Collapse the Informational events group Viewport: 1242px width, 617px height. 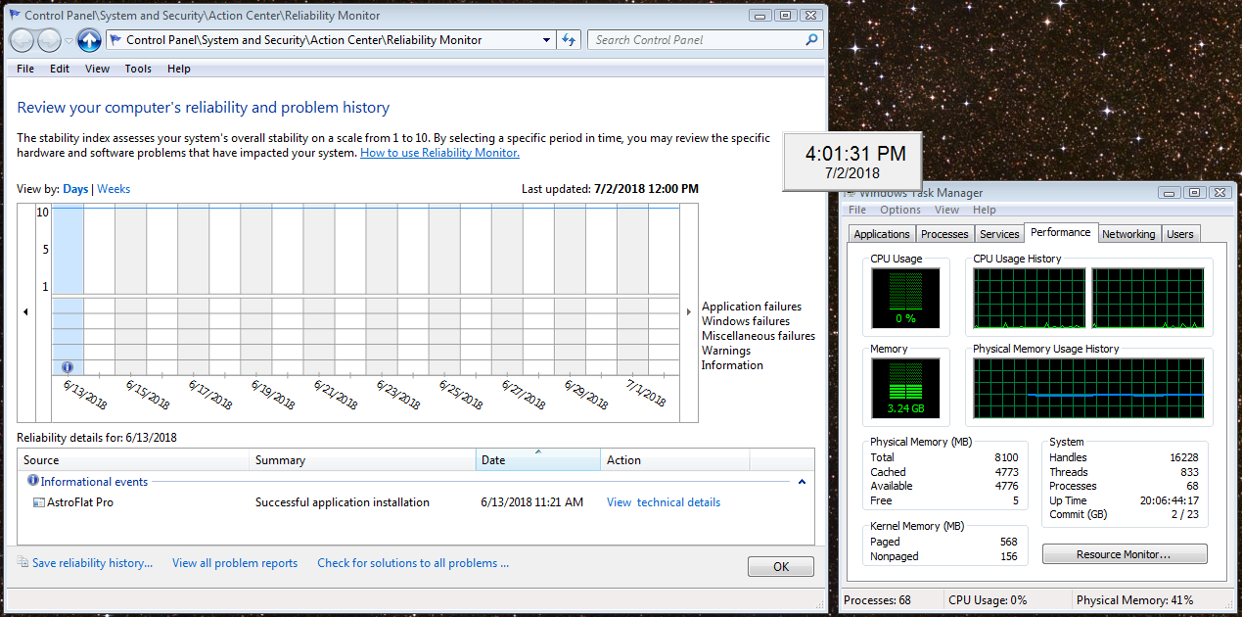tap(803, 482)
